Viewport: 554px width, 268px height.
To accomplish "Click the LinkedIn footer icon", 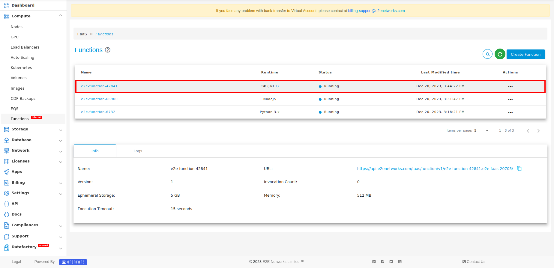I will pyautogui.click(x=374, y=262).
